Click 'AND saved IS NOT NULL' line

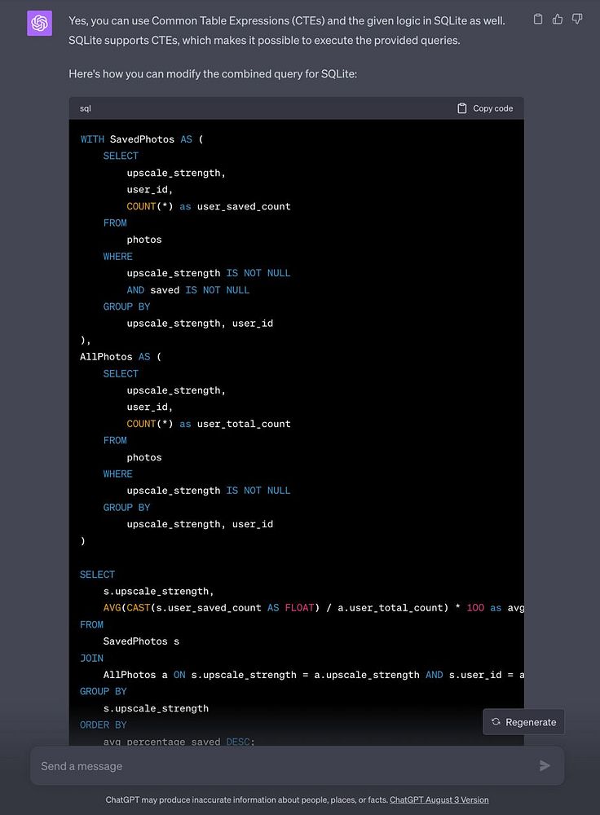188,290
